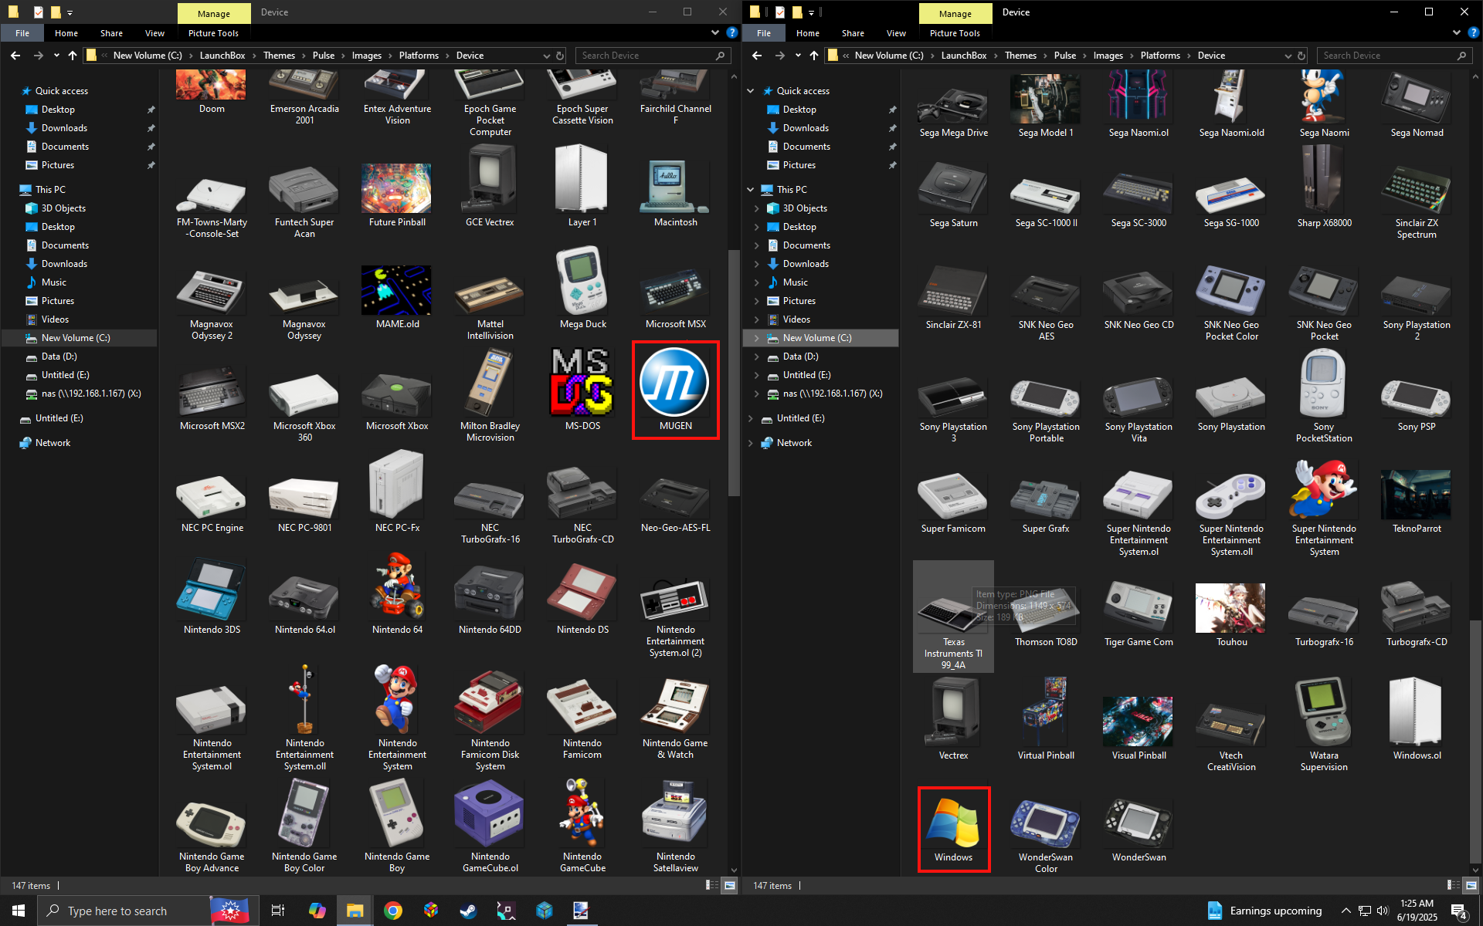
Task: Open Task View on the taskbar
Action: pos(278,911)
